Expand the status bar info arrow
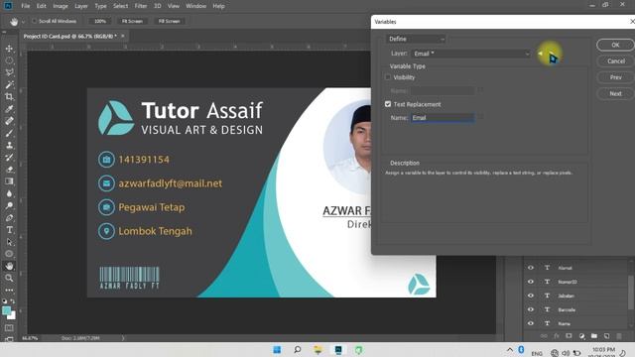 [x=123, y=338]
